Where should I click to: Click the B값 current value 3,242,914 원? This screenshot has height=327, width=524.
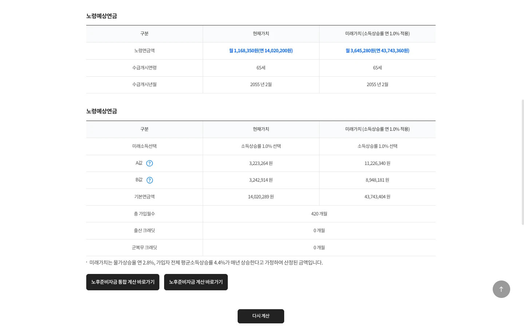click(x=261, y=180)
